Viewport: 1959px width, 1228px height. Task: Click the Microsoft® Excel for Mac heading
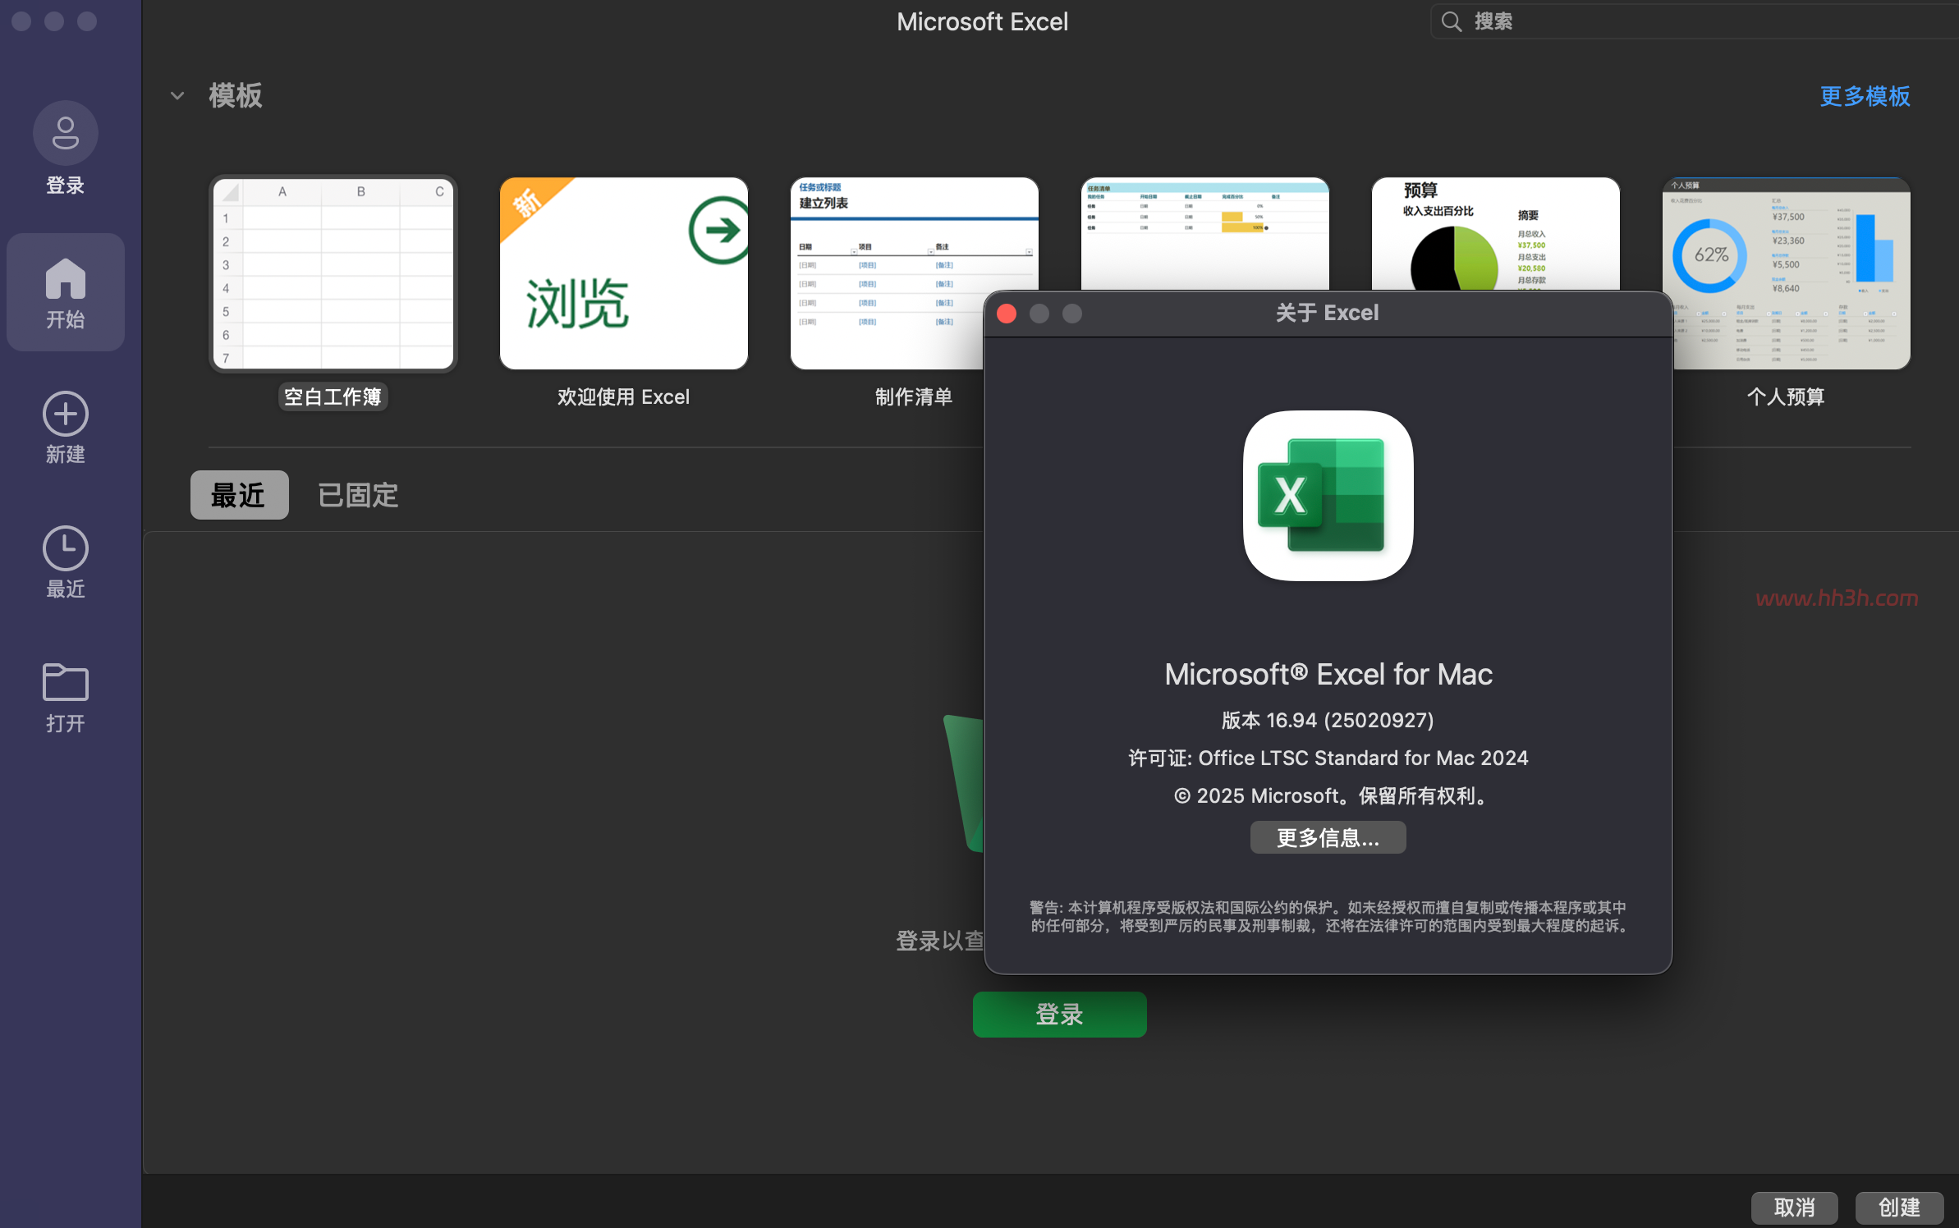coord(1328,674)
